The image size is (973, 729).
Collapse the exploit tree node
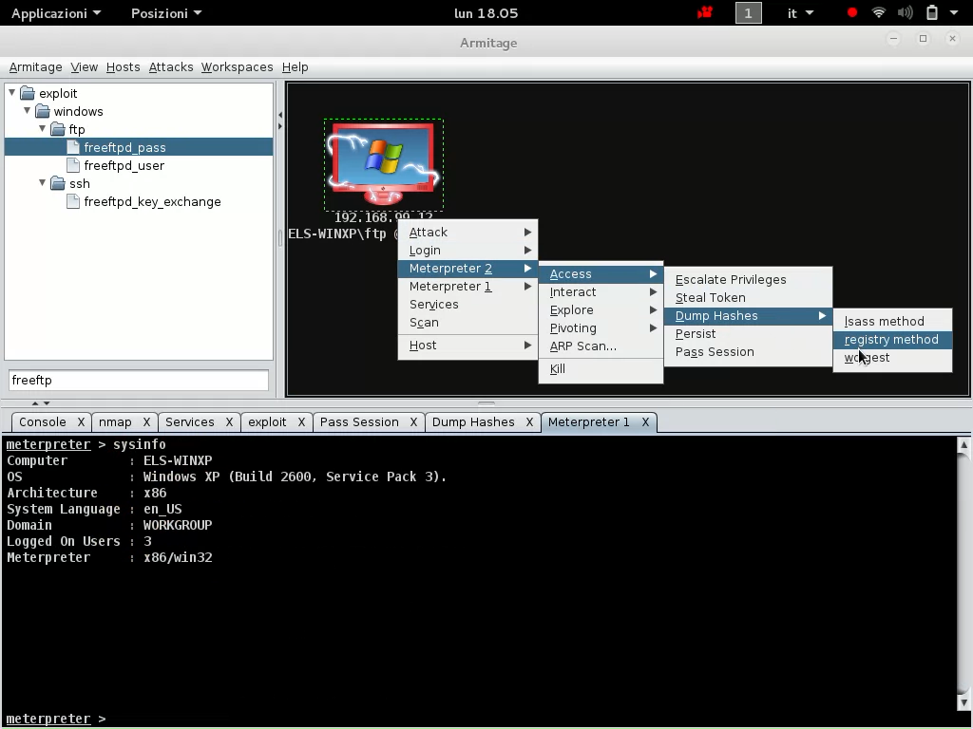coord(11,93)
